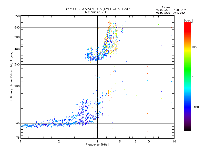
Task: Click the 'Frequency [MHz]' axis title
Action: click(x=97, y=145)
